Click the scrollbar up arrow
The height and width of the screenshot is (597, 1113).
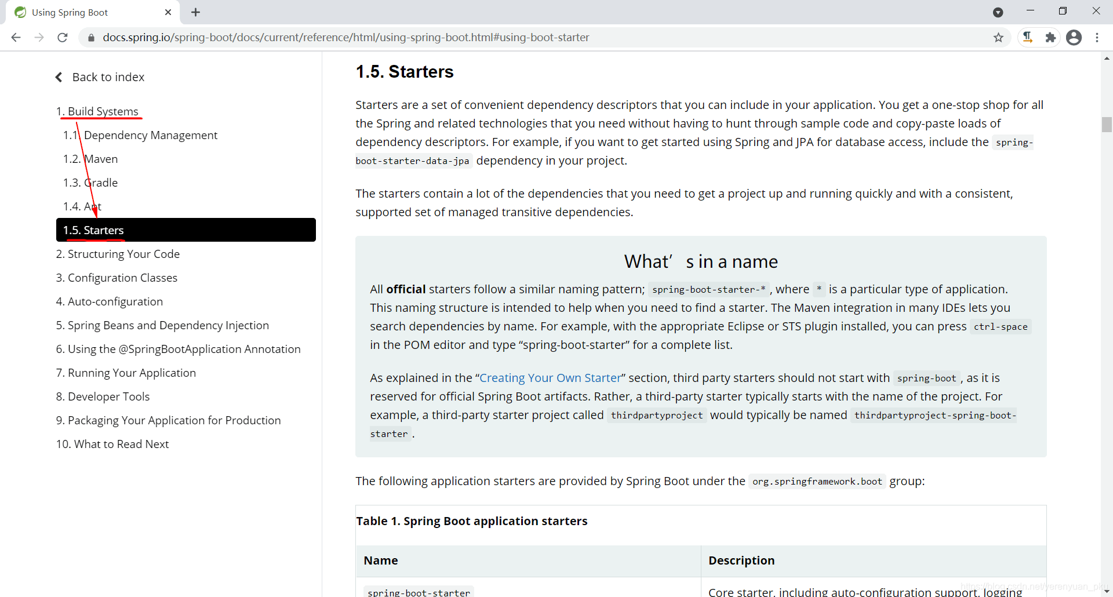1107,57
